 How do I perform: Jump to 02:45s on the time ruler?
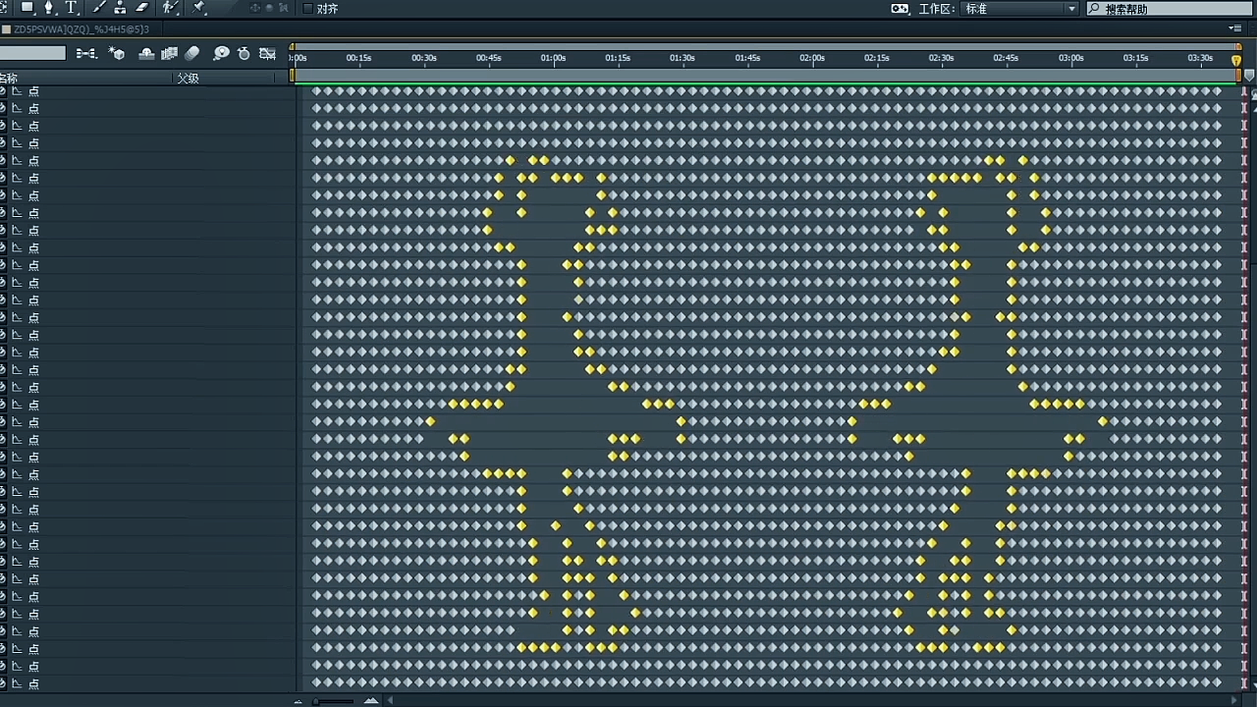pos(1006,58)
